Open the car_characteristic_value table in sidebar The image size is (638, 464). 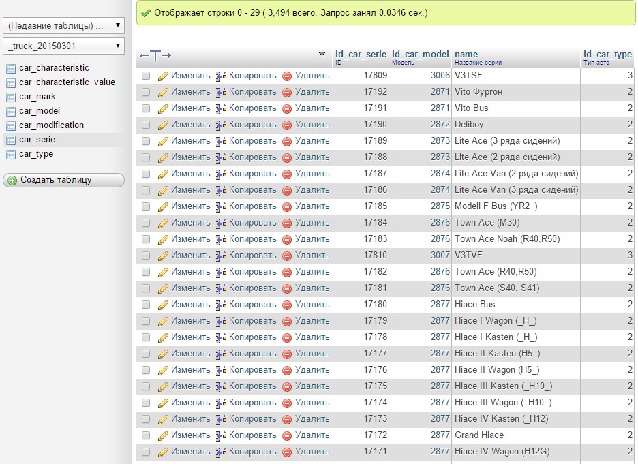pos(67,82)
